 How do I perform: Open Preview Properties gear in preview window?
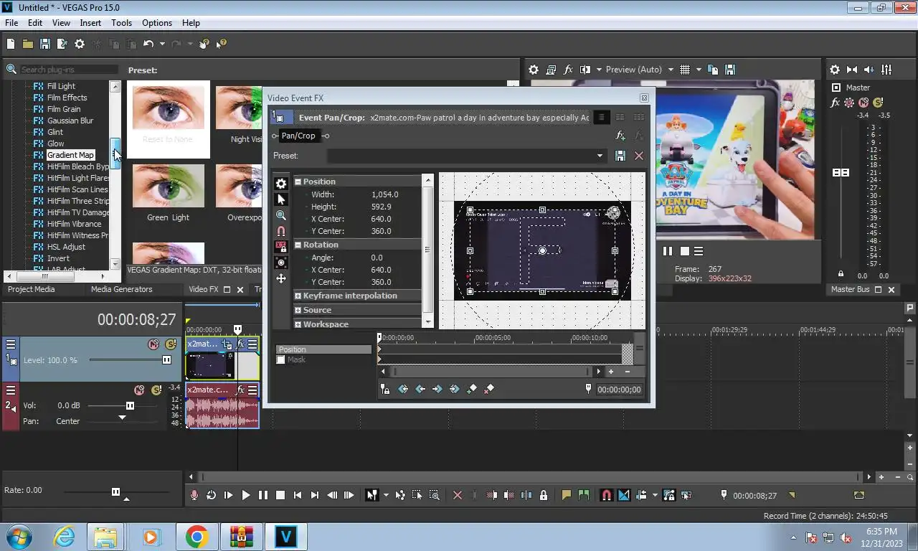coord(534,70)
